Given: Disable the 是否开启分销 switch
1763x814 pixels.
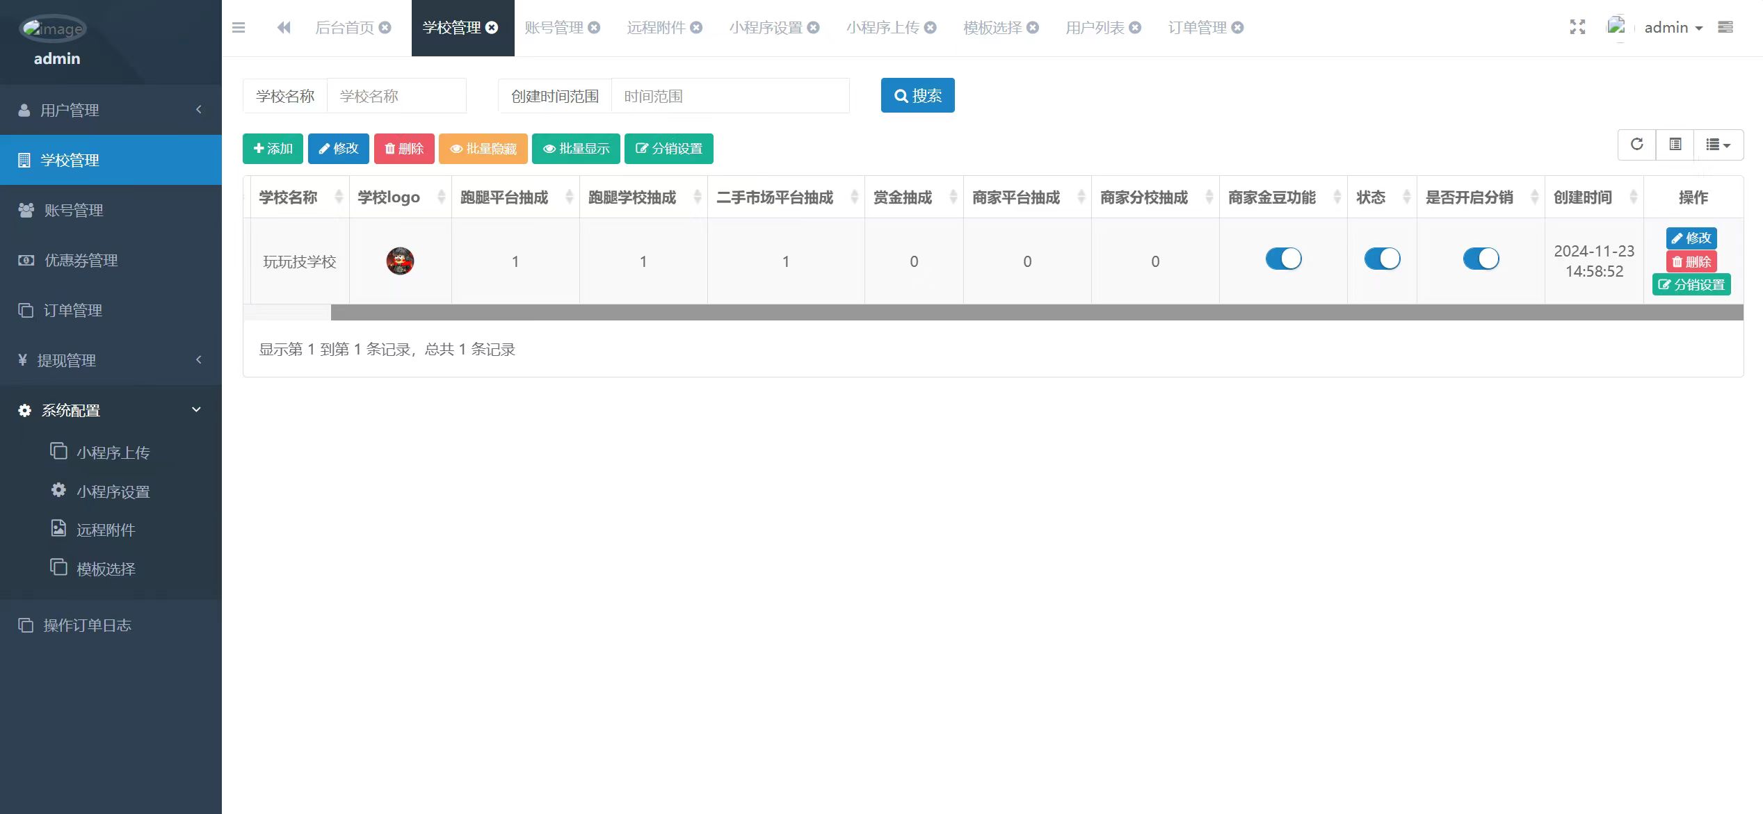Looking at the screenshot, I should point(1481,259).
